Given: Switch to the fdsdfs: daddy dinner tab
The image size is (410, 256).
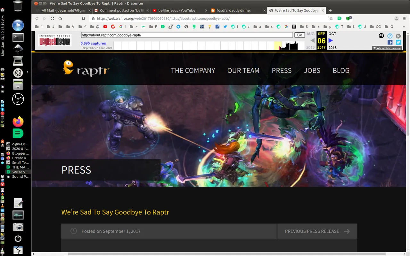Looking at the screenshot, I should (x=238, y=10).
